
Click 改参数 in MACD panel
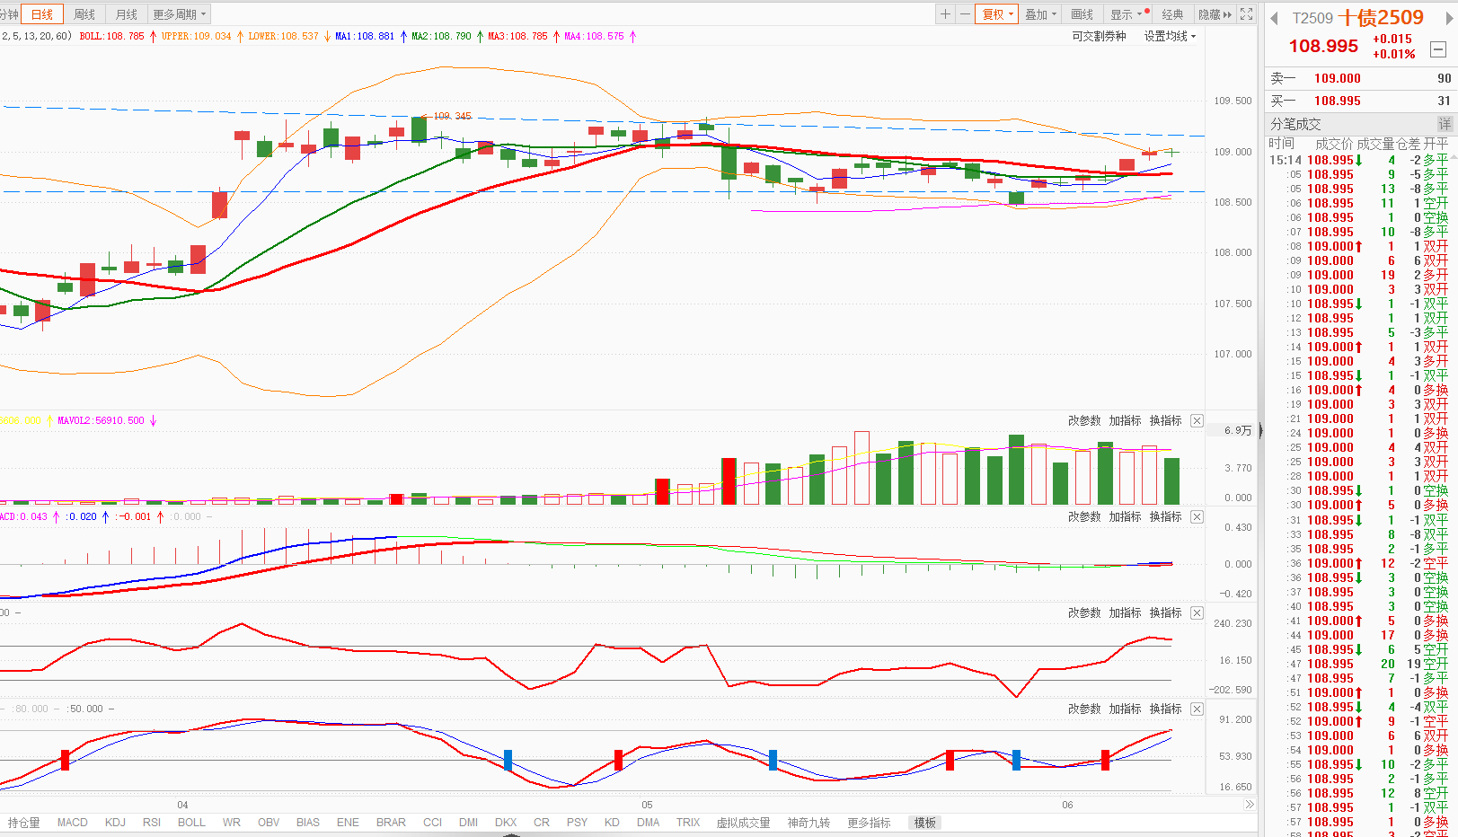[x=1084, y=516]
